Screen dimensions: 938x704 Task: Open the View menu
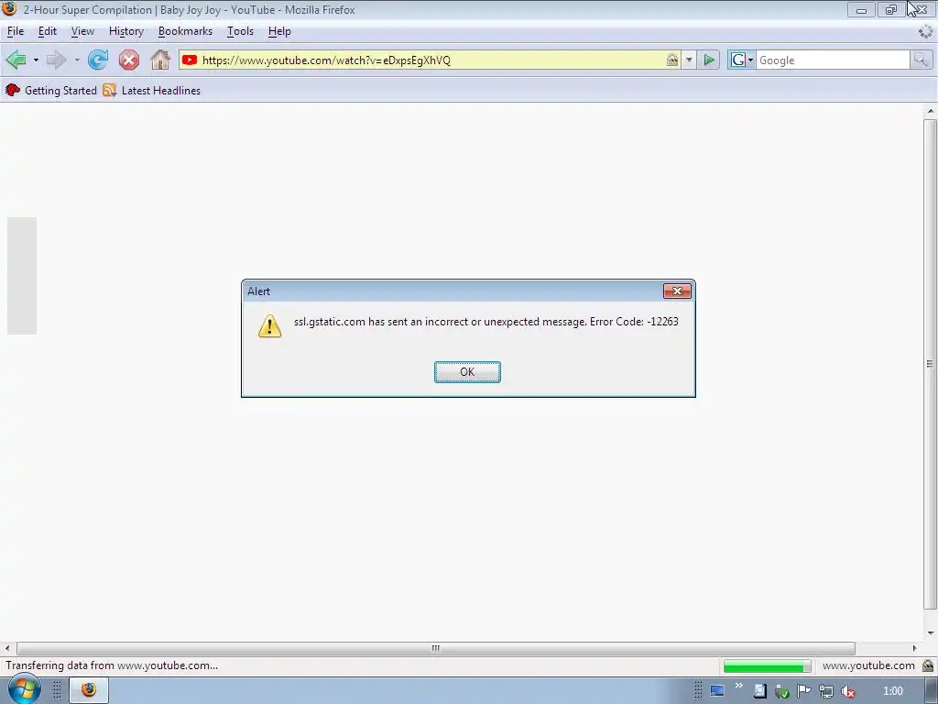pyautogui.click(x=82, y=31)
